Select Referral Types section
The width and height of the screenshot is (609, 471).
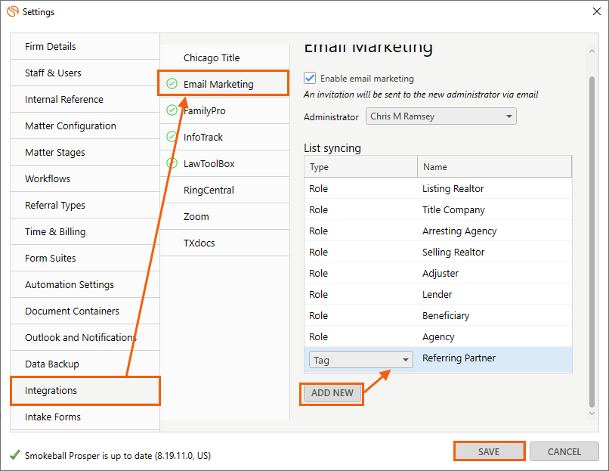pos(85,205)
